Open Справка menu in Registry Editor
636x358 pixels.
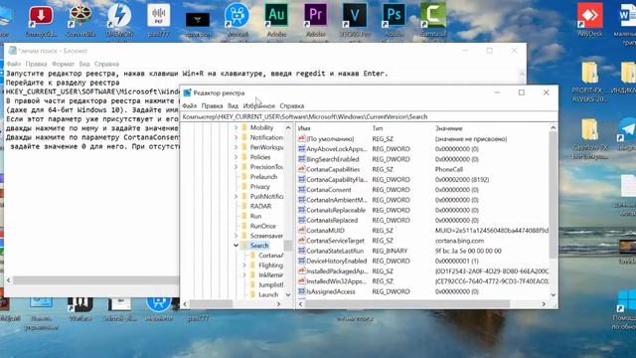pyautogui.click(x=291, y=106)
